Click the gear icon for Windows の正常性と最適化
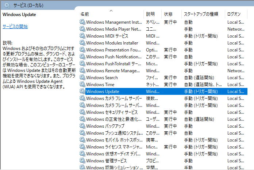This screenshot has height=170, width=254. [82, 119]
